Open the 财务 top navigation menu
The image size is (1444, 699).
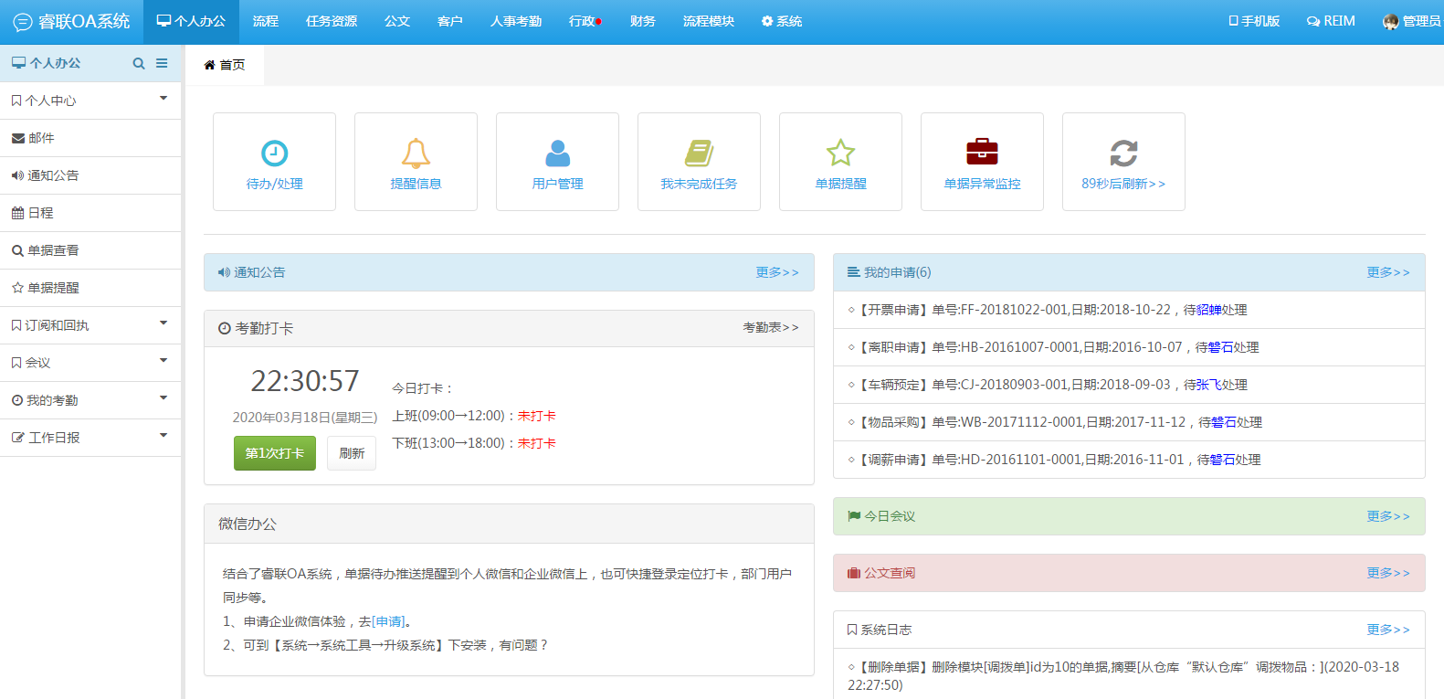(x=642, y=21)
